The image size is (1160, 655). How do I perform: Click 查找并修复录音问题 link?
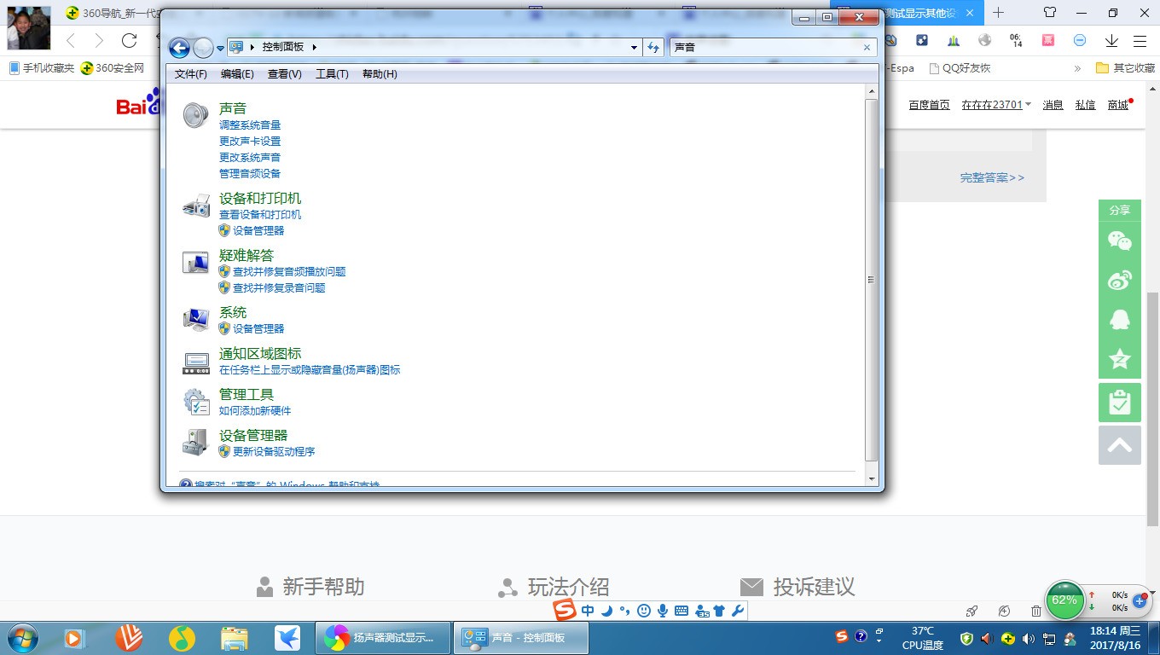[279, 288]
